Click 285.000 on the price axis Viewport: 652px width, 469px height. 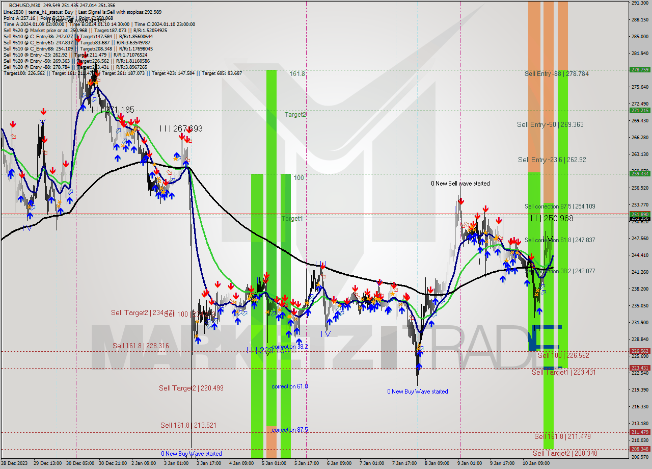coord(640,37)
